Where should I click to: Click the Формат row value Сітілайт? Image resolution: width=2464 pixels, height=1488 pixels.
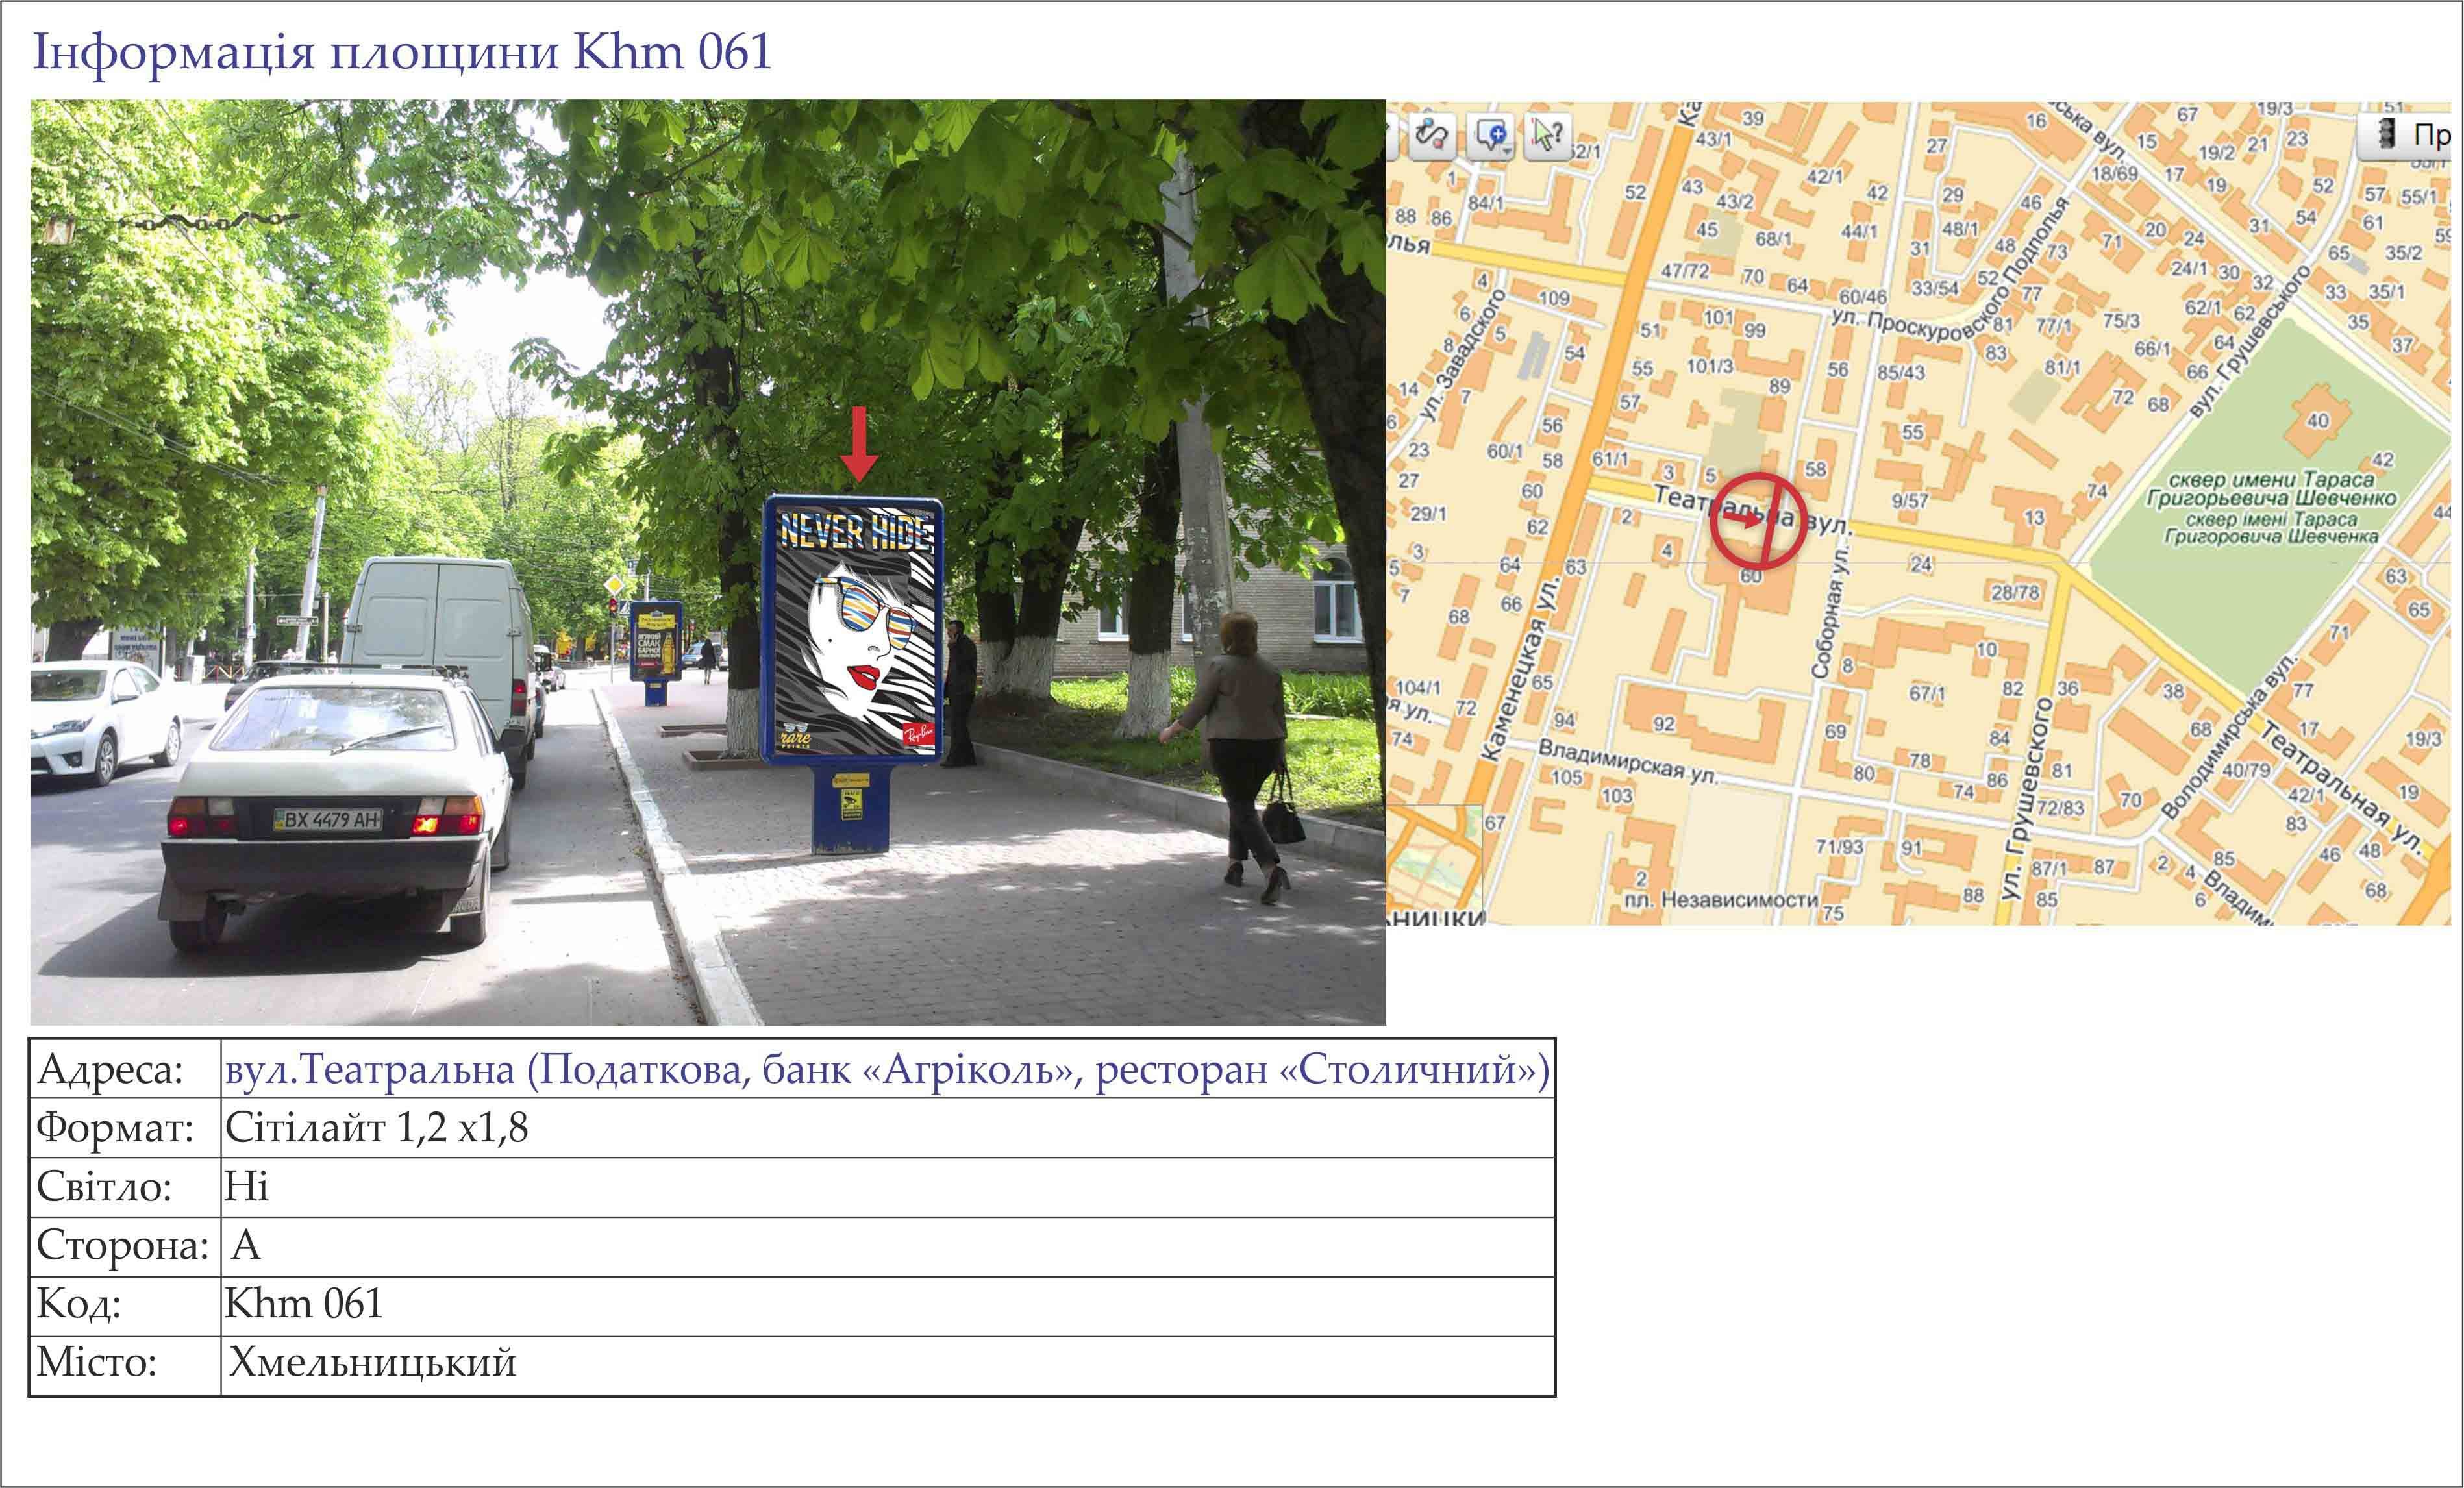pos(304,1128)
